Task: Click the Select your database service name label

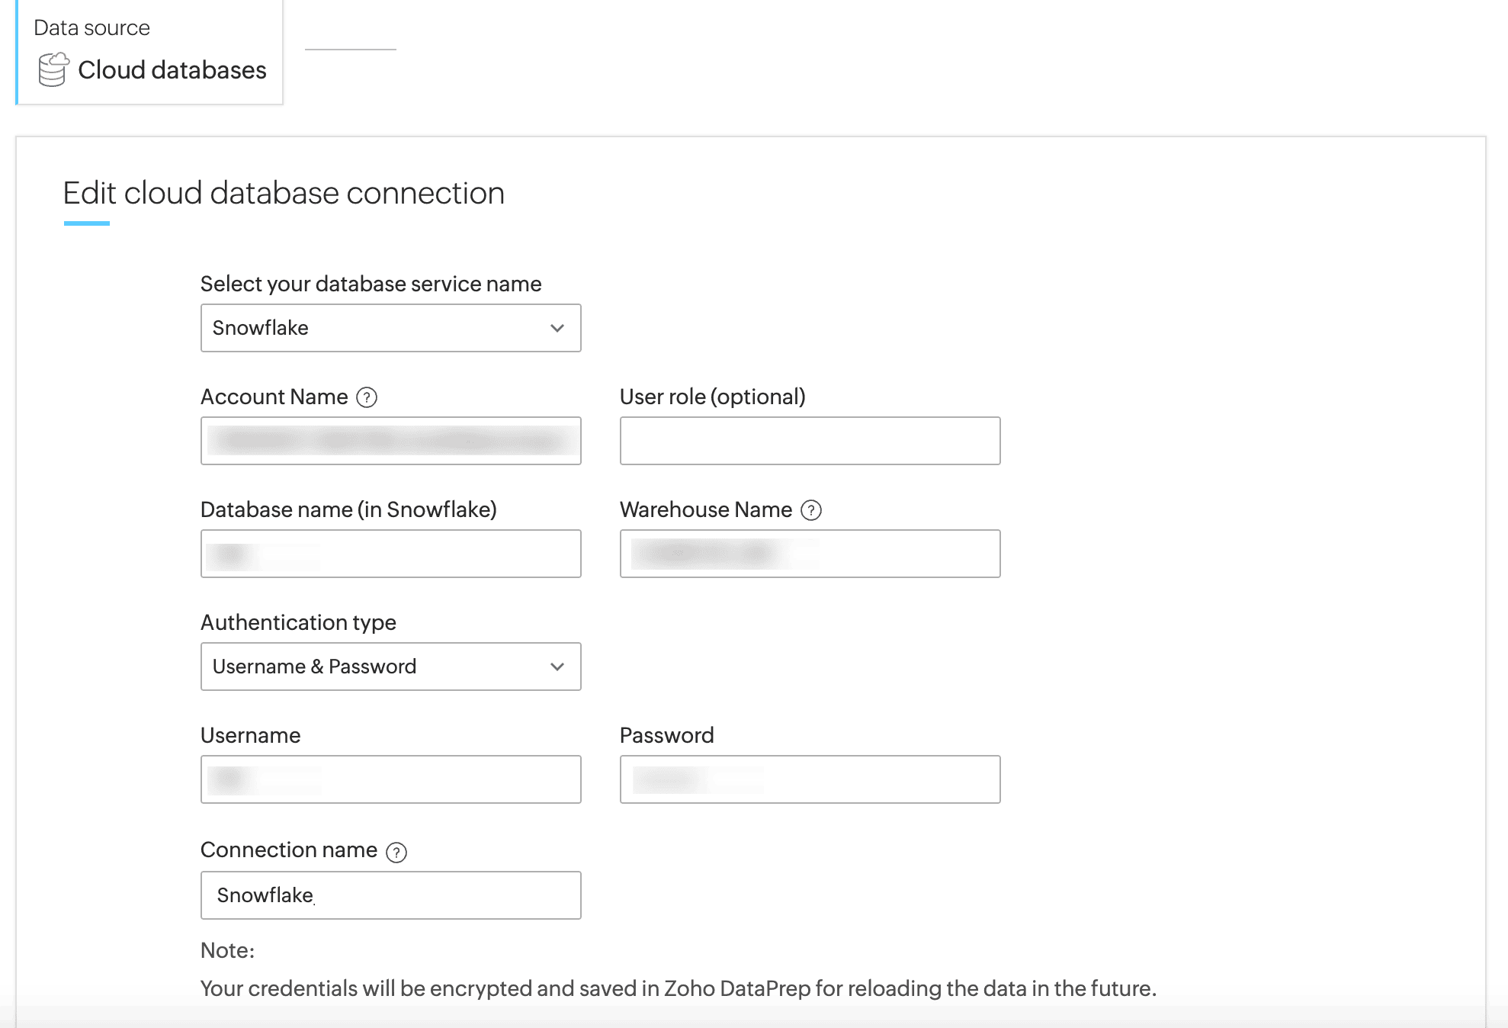Action: coord(371,284)
